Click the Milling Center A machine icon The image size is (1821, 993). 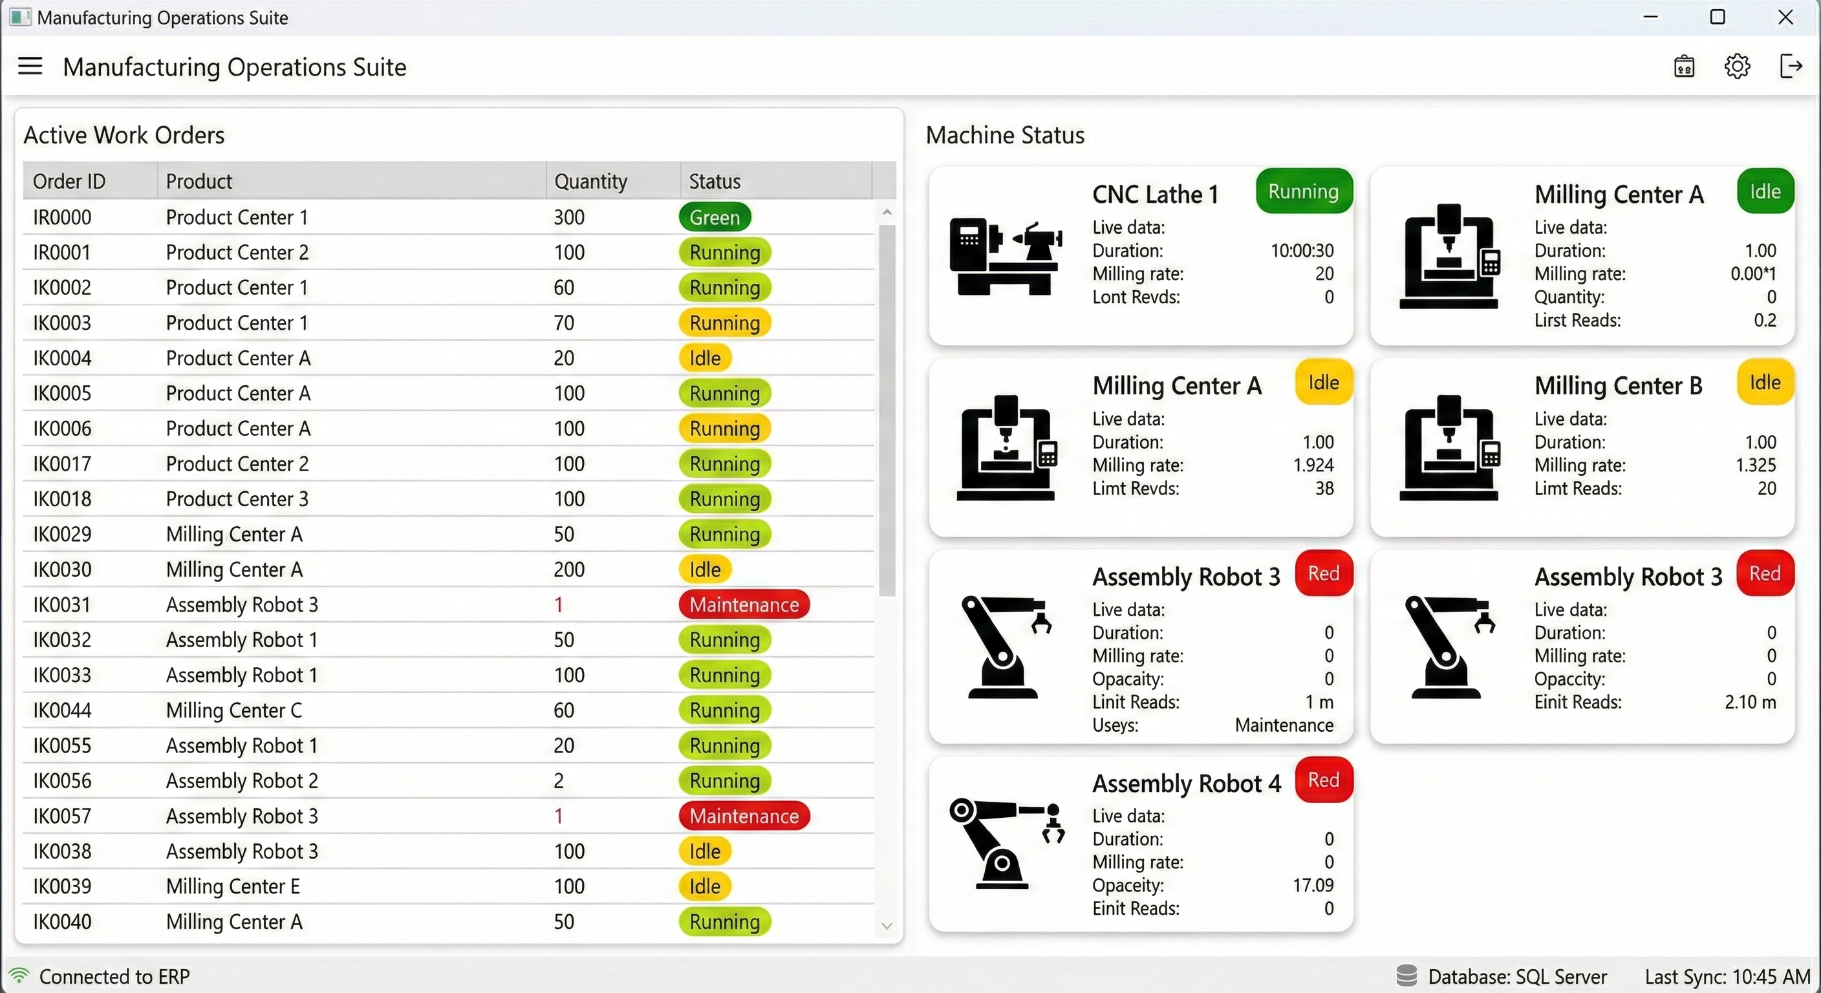click(x=1007, y=449)
